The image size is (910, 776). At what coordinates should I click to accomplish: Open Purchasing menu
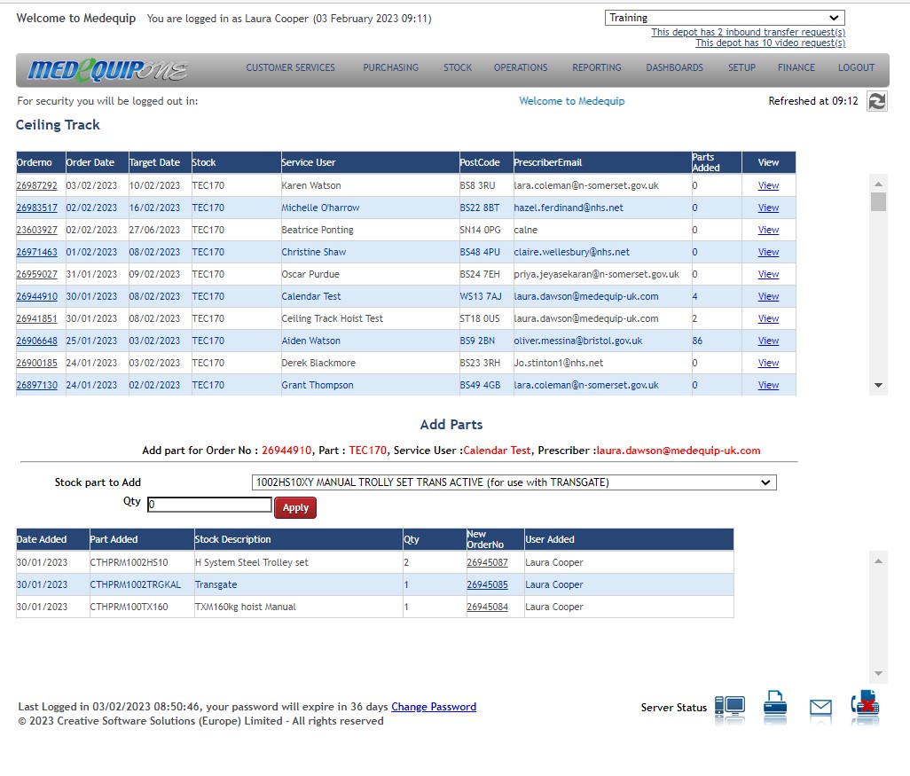click(390, 67)
